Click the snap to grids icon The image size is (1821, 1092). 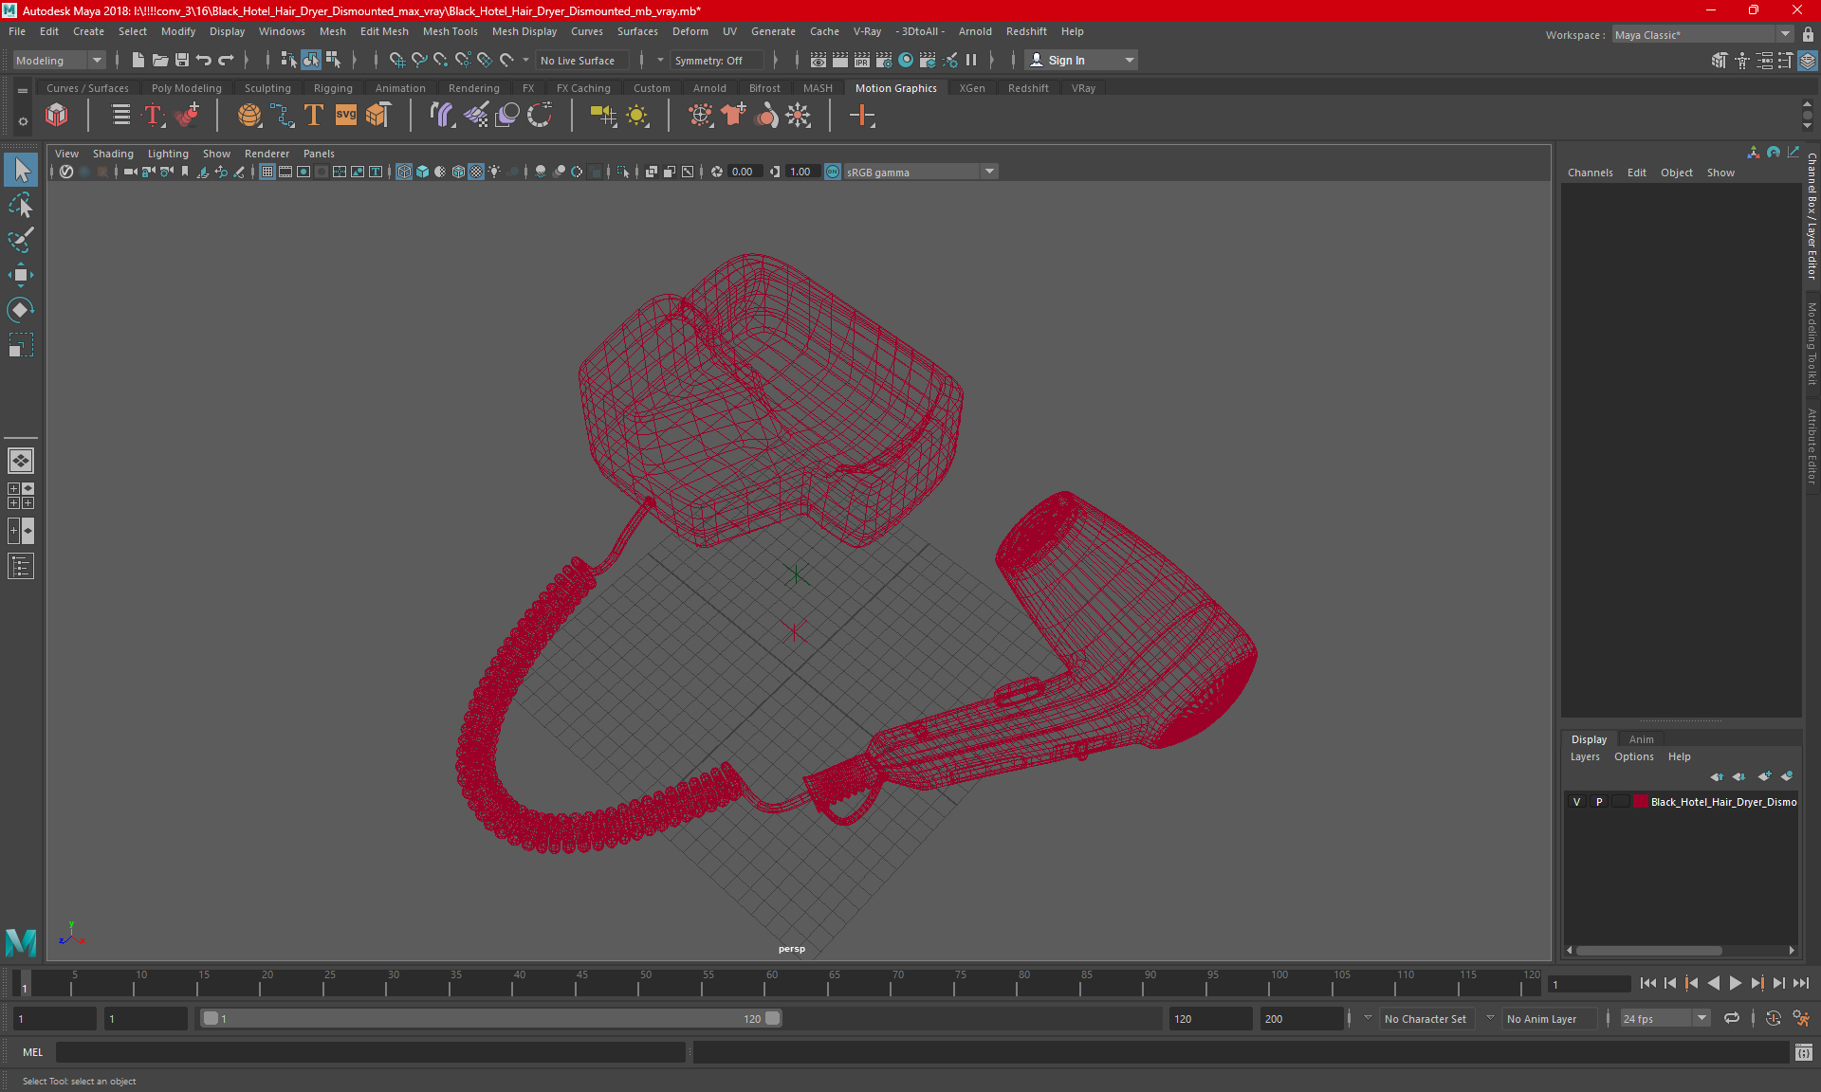coord(397,60)
